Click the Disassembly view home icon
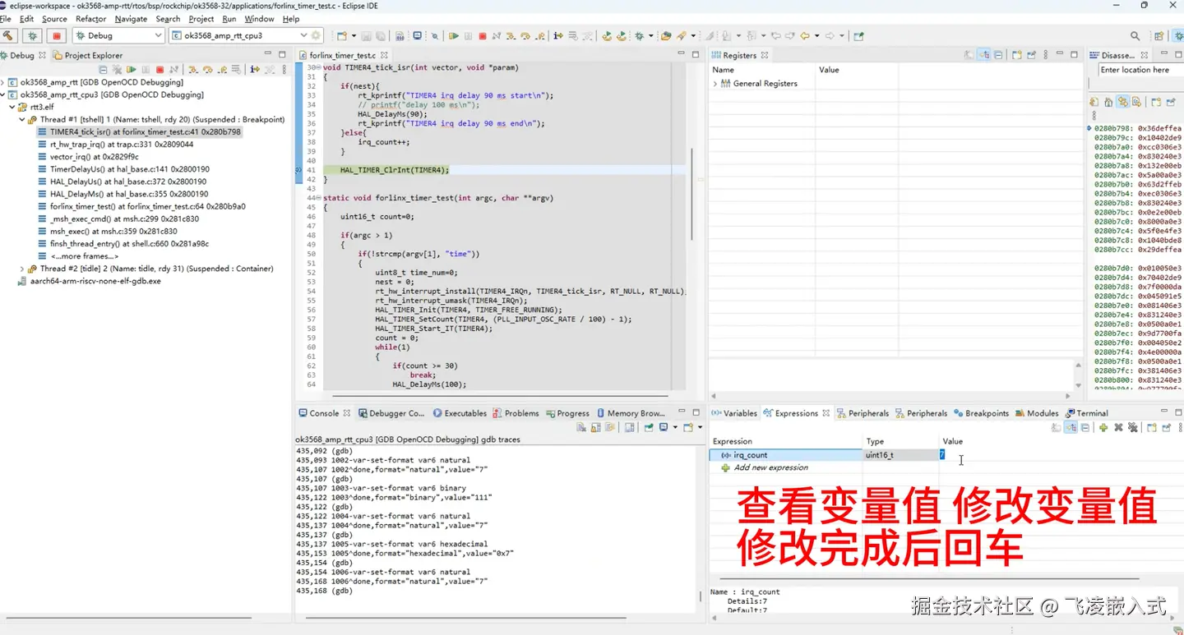The image size is (1184, 635). click(x=1108, y=102)
